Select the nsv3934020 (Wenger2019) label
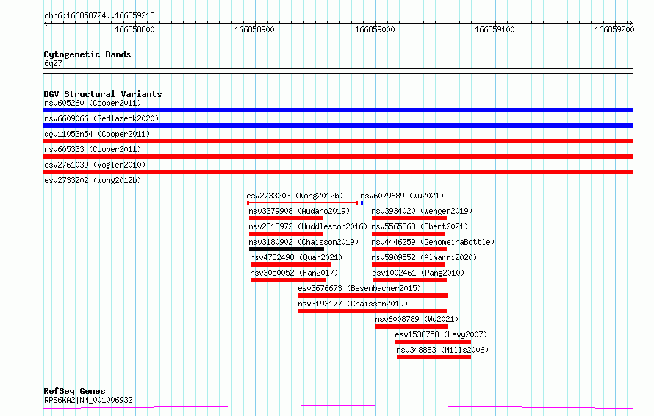Image resolution: width=654 pixels, height=416 pixels. click(x=422, y=211)
